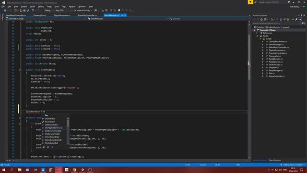Click the Open File toolbar icon
The image size is (307, 173).
21,11
